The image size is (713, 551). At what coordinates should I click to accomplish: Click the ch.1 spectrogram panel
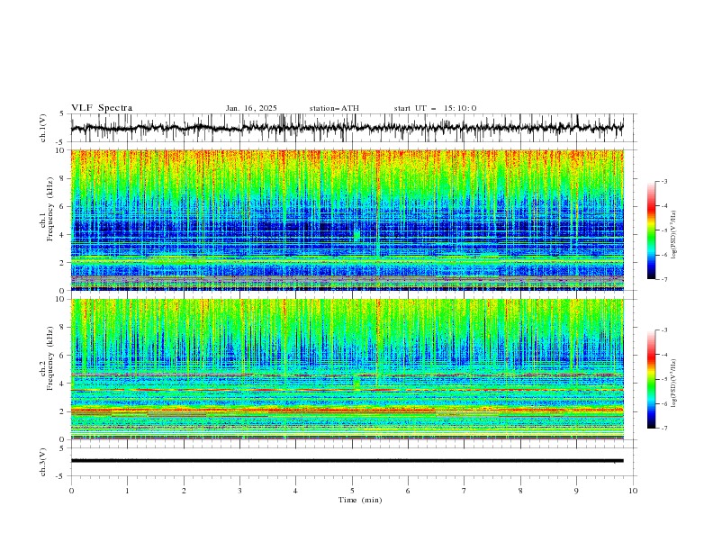[347, 220]
